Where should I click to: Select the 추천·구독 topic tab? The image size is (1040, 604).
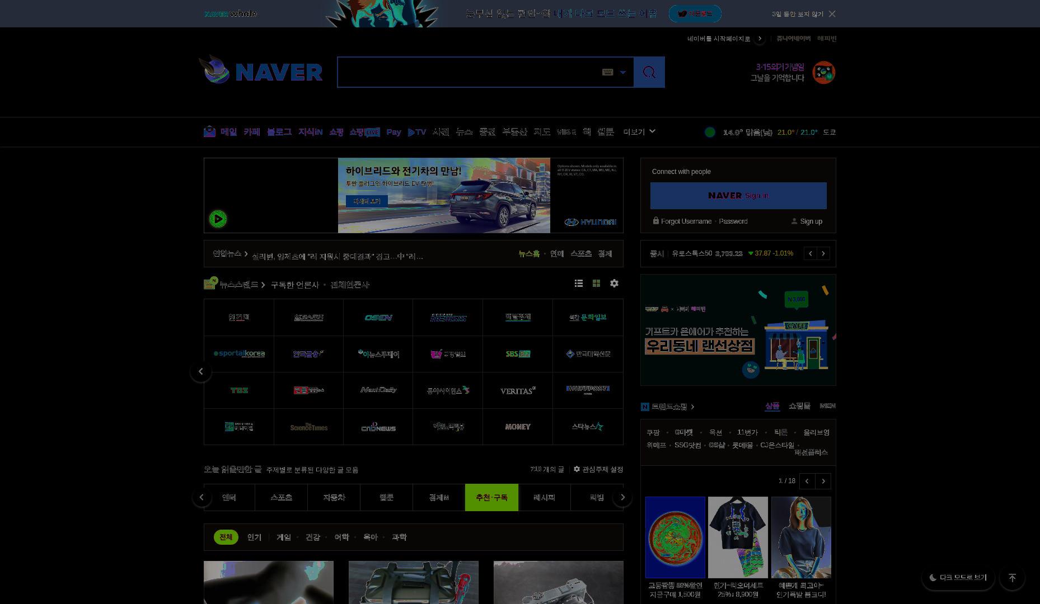pyautogui.click(x=491, y=497)
